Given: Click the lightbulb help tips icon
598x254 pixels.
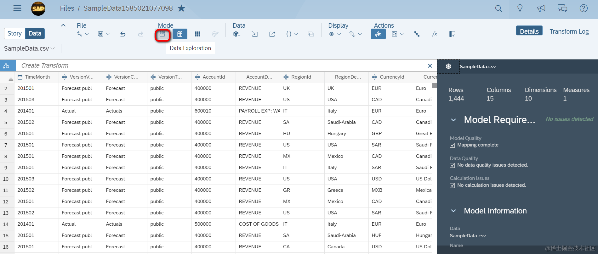Looking at the screenshot, I should pos(520,8).
